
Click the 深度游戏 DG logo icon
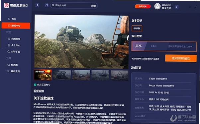point(6,5)
